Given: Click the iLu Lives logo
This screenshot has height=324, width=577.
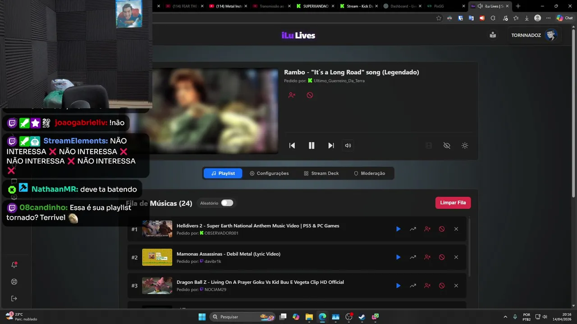Looking at the screenshot, I should 298,36.
